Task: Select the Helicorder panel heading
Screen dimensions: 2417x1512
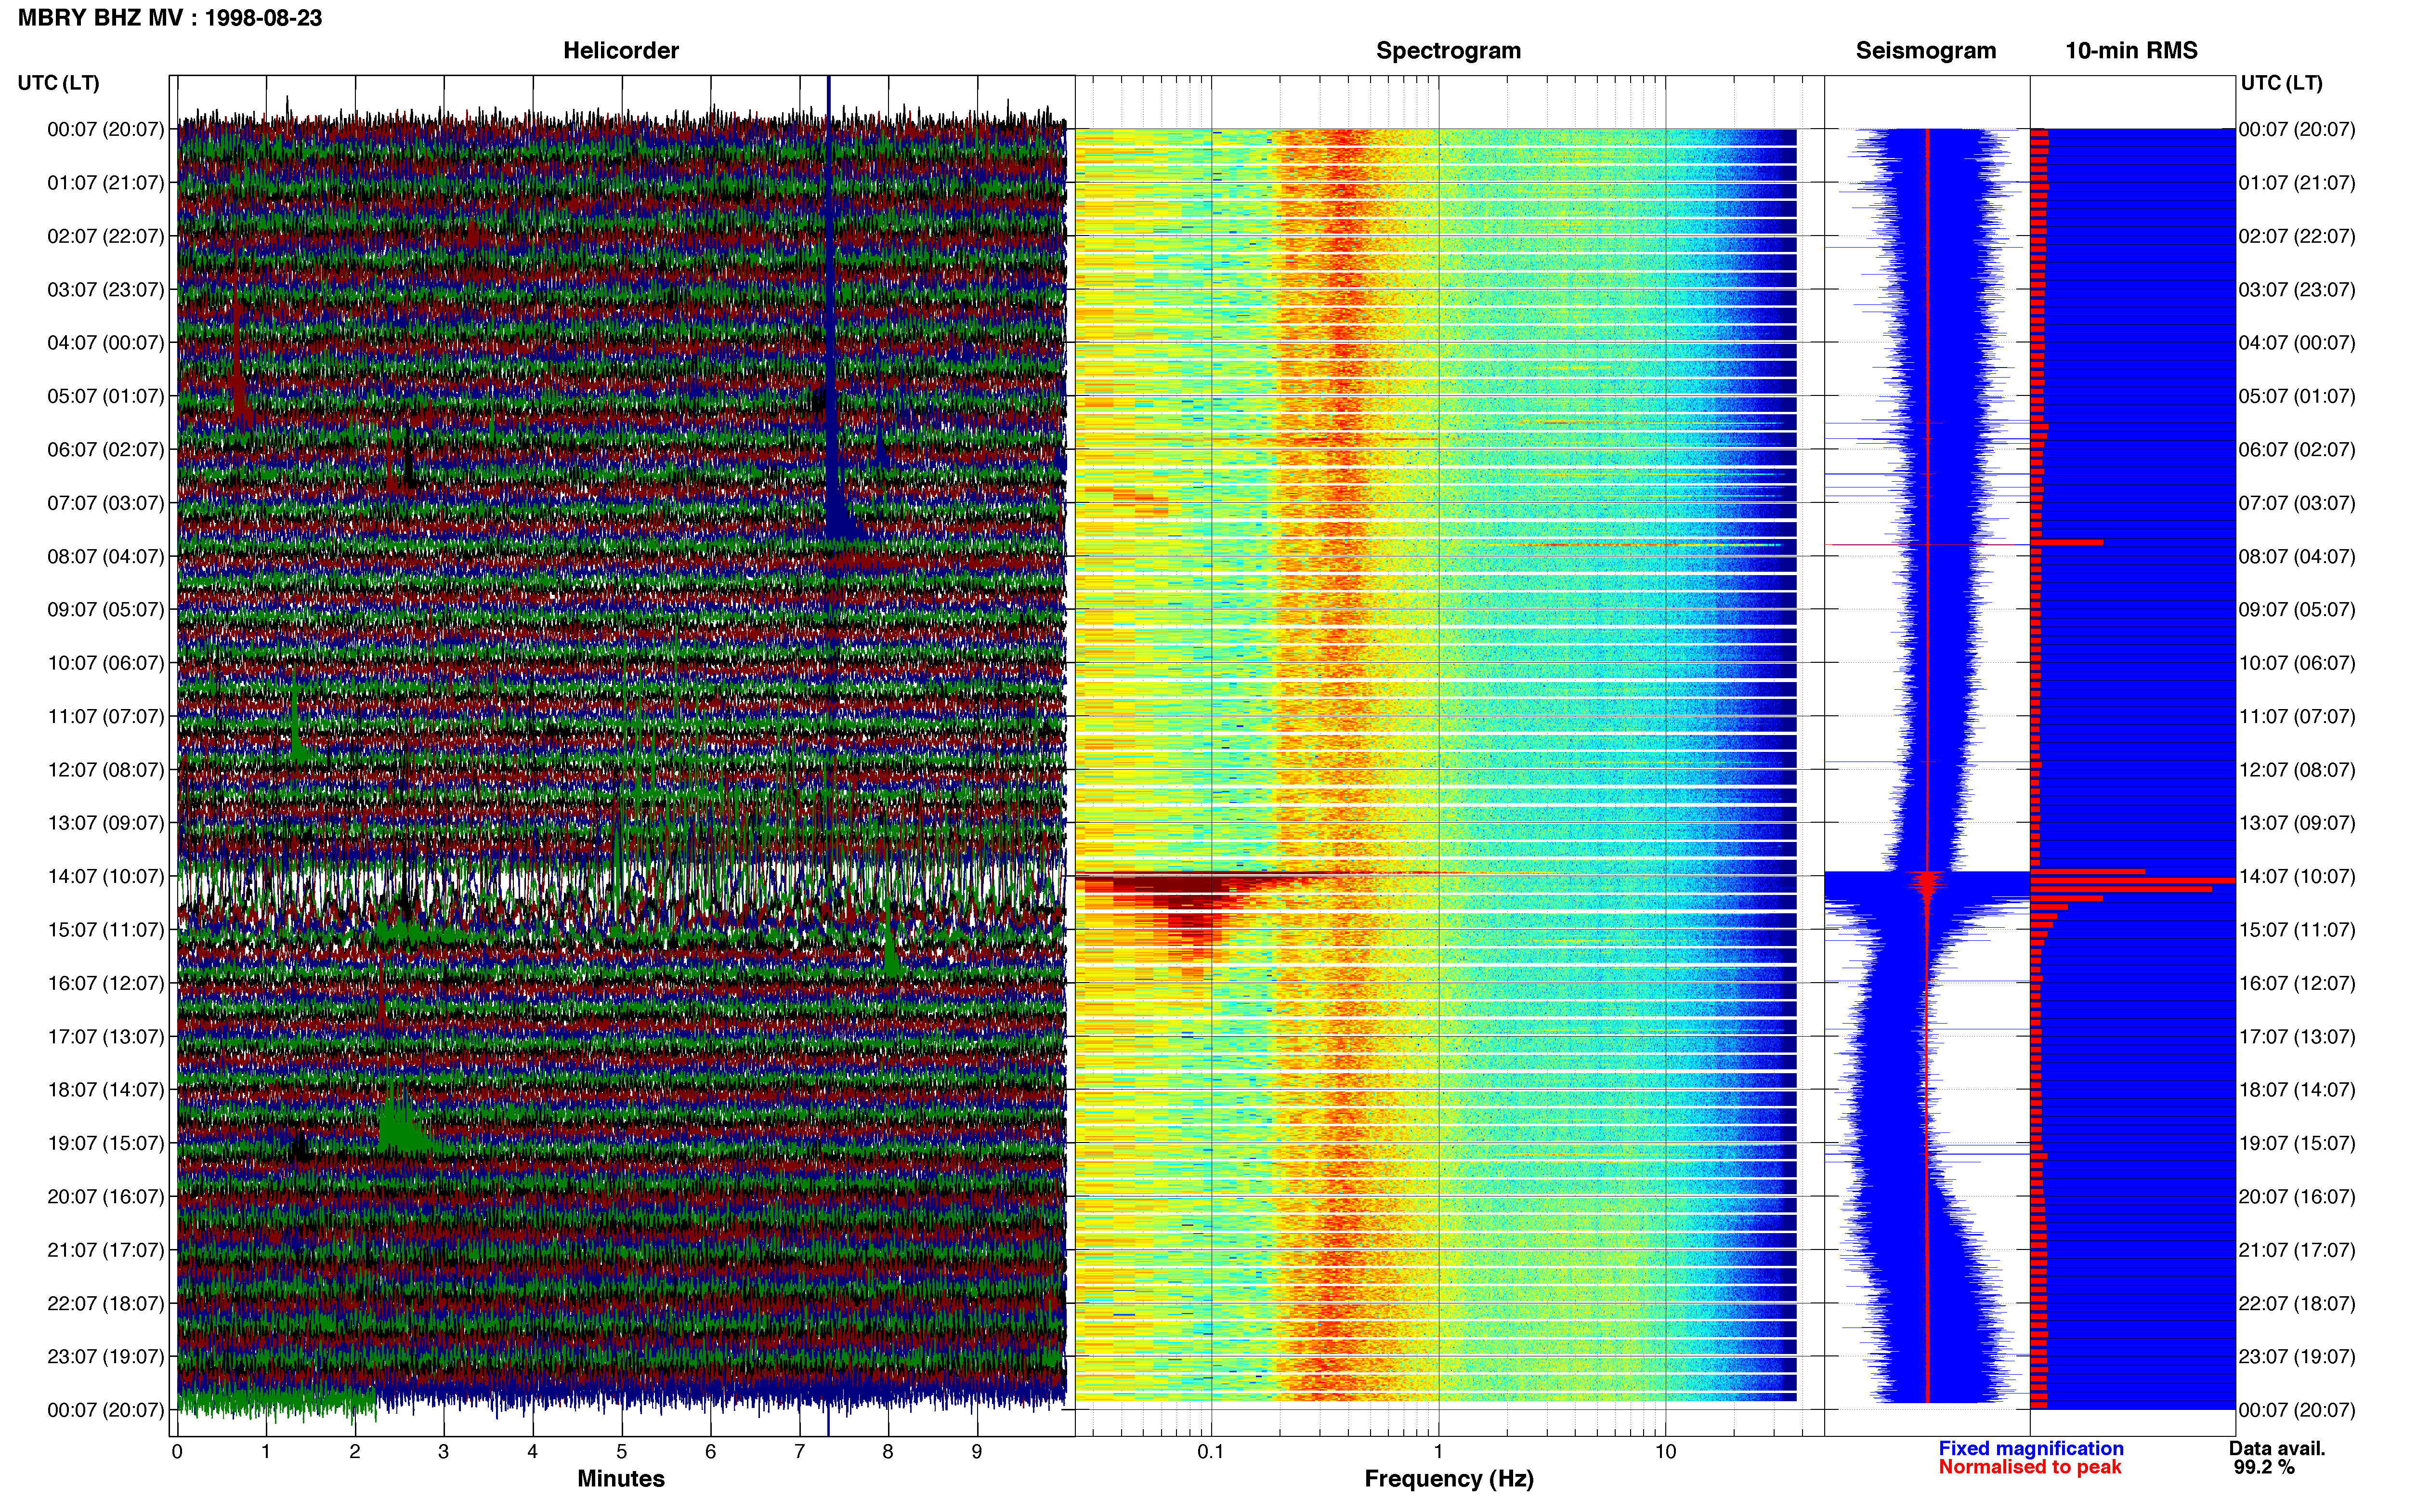Action: pos(621,51)
